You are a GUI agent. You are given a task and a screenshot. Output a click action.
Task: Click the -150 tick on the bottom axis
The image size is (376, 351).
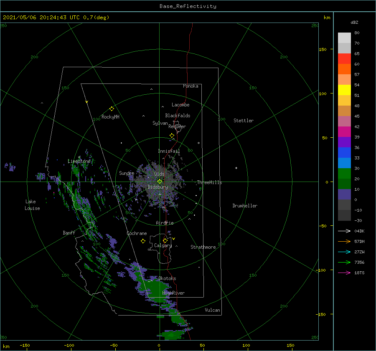tap(25, 345)
